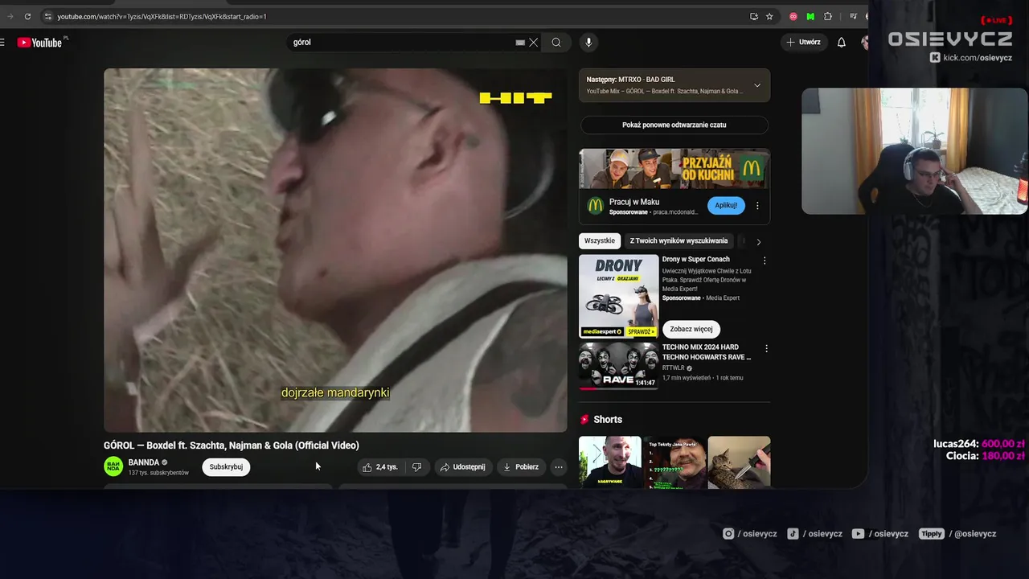This screenshot has height=579, width=1029.
Task: Open the on-screen keyboard icon in search
Action: coord(520,43)
